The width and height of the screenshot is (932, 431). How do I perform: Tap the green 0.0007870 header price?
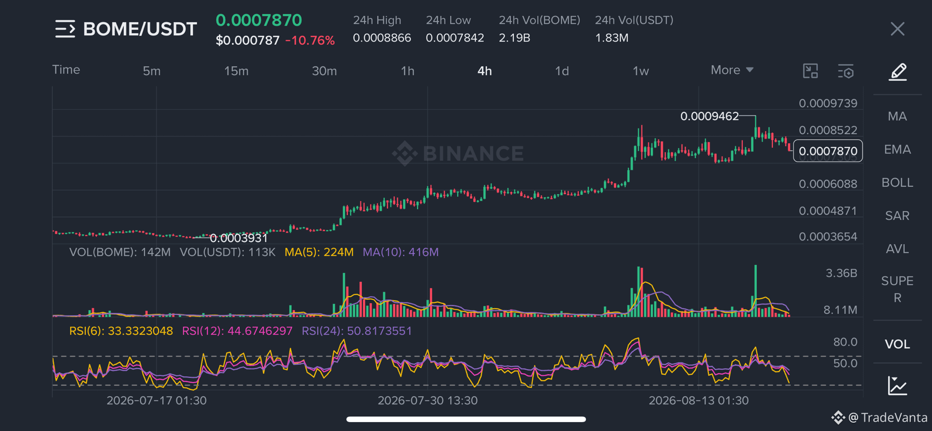258,20
